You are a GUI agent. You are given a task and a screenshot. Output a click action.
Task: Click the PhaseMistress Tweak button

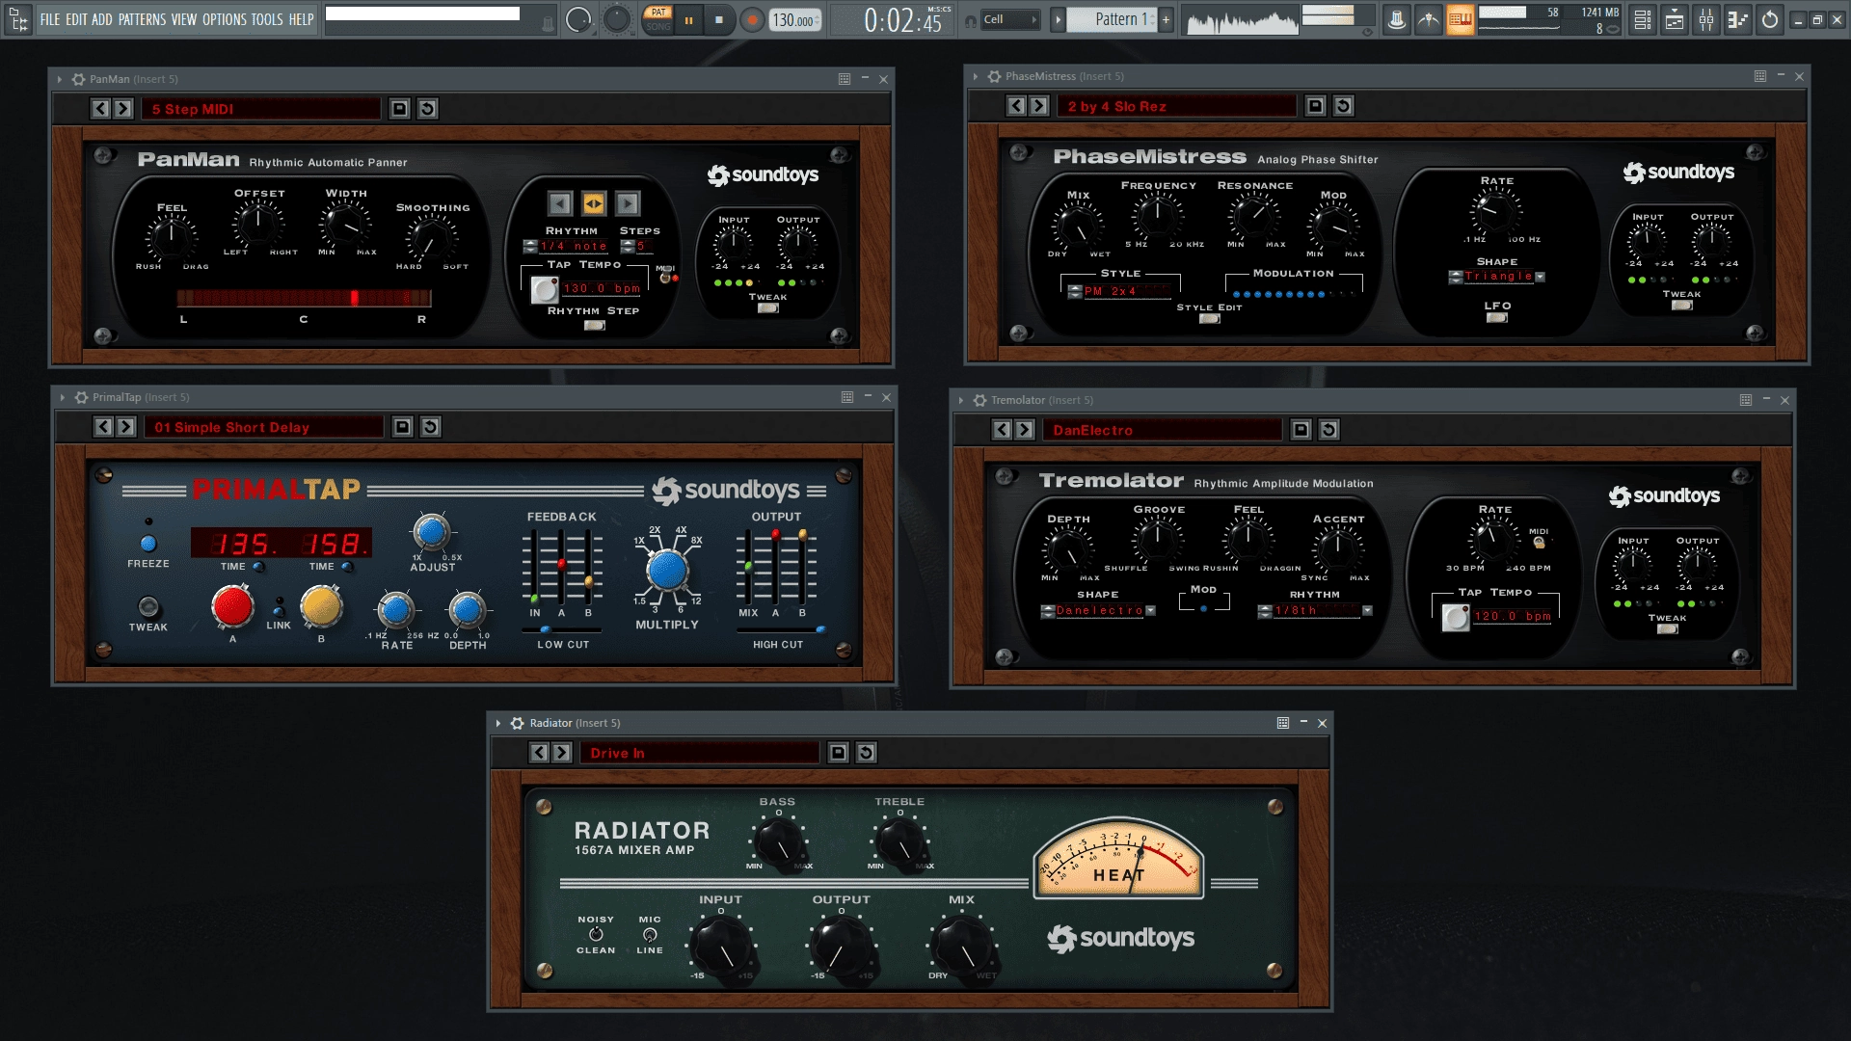pos(1681,306)
